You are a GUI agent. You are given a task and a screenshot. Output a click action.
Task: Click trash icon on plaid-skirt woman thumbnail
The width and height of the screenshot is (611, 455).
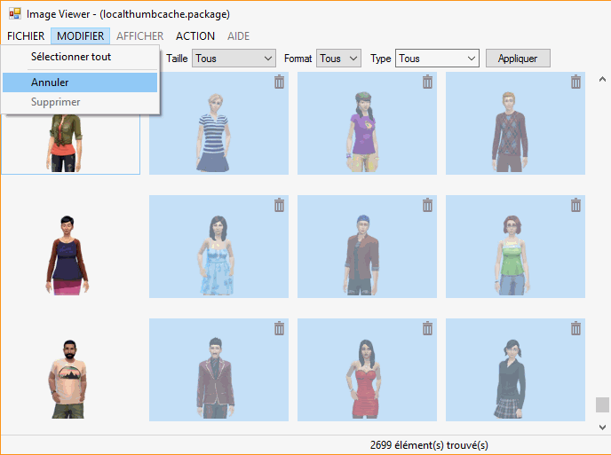[x=576, y=328]
